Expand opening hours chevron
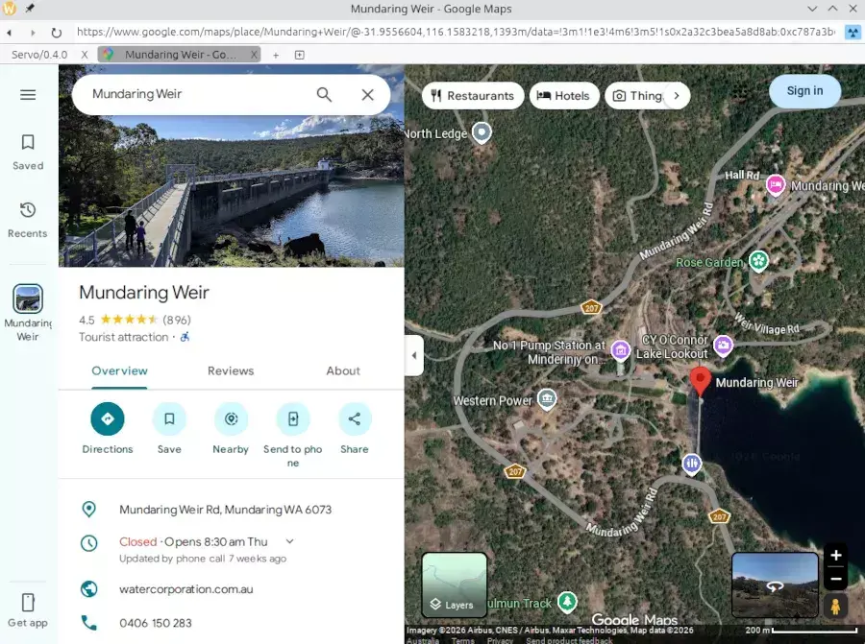 (289, 541)
